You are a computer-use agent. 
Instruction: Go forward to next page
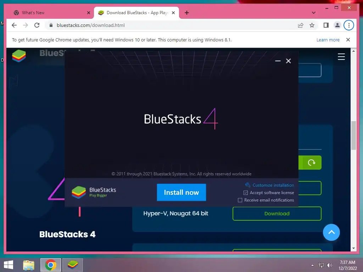coord(26,25)
